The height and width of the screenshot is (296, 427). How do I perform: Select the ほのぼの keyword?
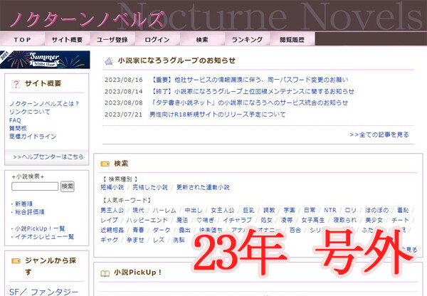tap(377, 210)
